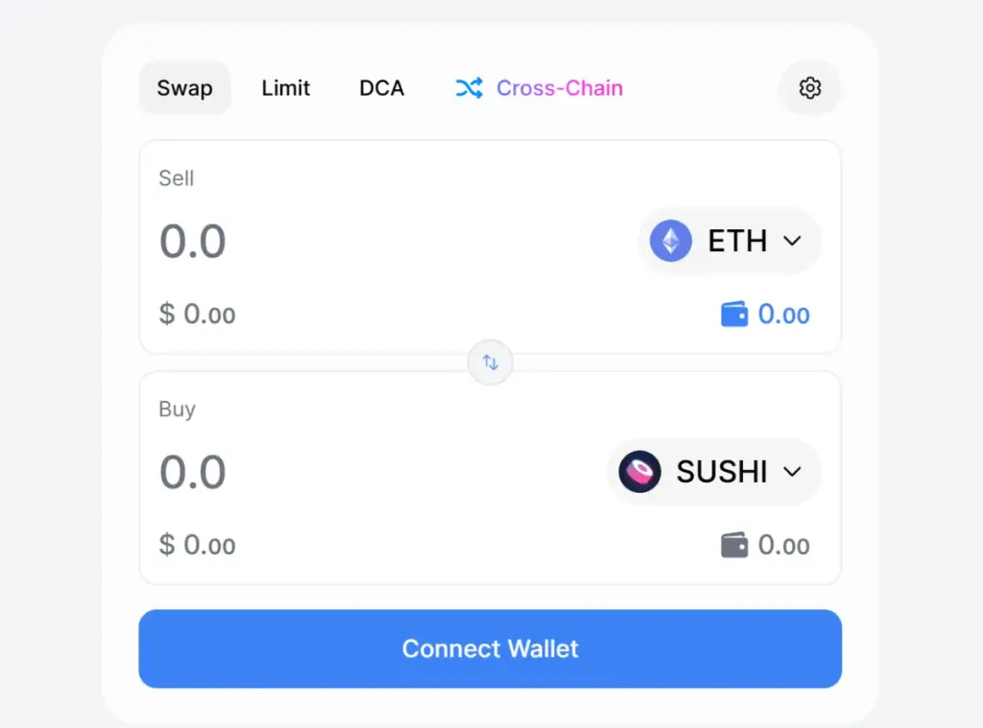Select the Swap tab
This screenshot has width=983, height=728.
tap(184, 87)
